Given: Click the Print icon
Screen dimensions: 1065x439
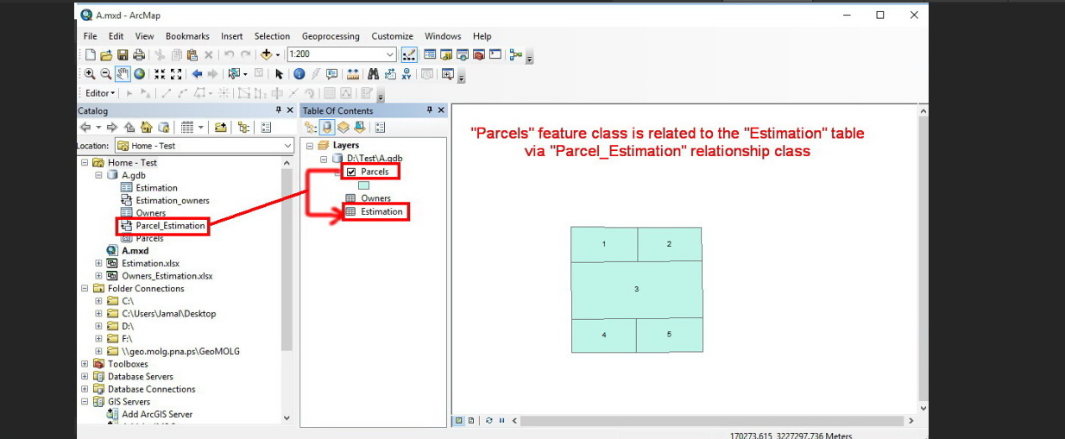Looking at the screenshot, I should pyautogui.click(x=137, y=54).
